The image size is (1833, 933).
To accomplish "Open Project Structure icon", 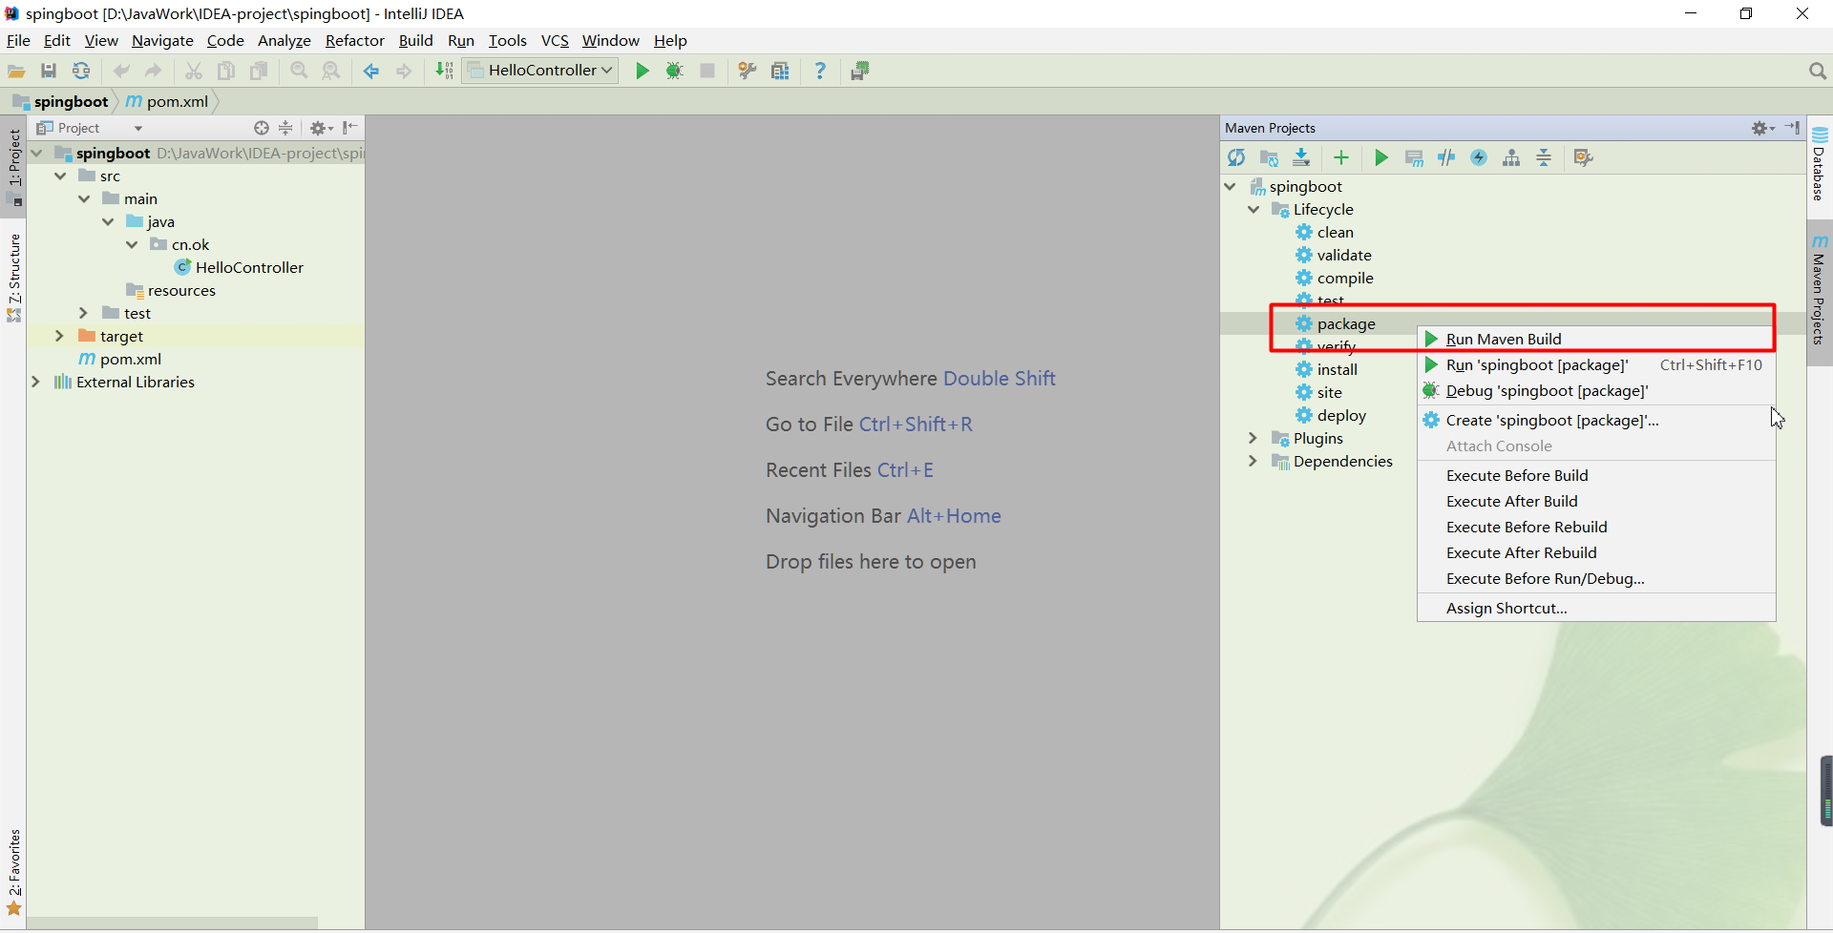I will [780, 71].
